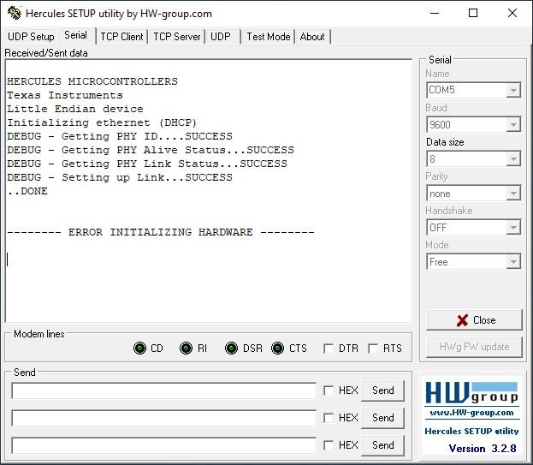
Task: Click the HWg FW update button
Action: [x=474, y=347]
